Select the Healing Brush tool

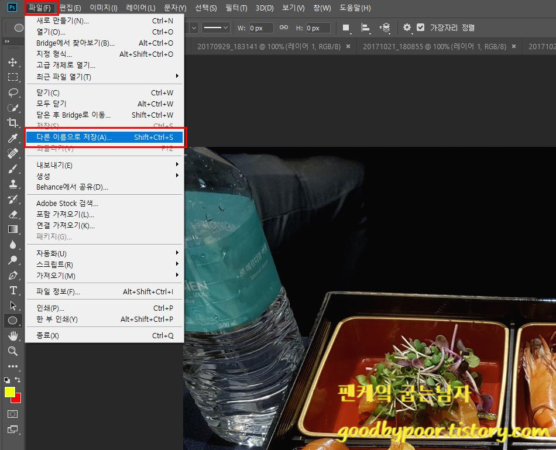pyautogui.click(x=13, y=153)
